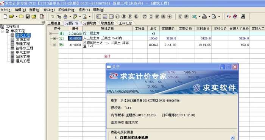This screenshot has height=140, width=265.
Task: Expand the 定2 row plus box
Action: tap(55, 45)
